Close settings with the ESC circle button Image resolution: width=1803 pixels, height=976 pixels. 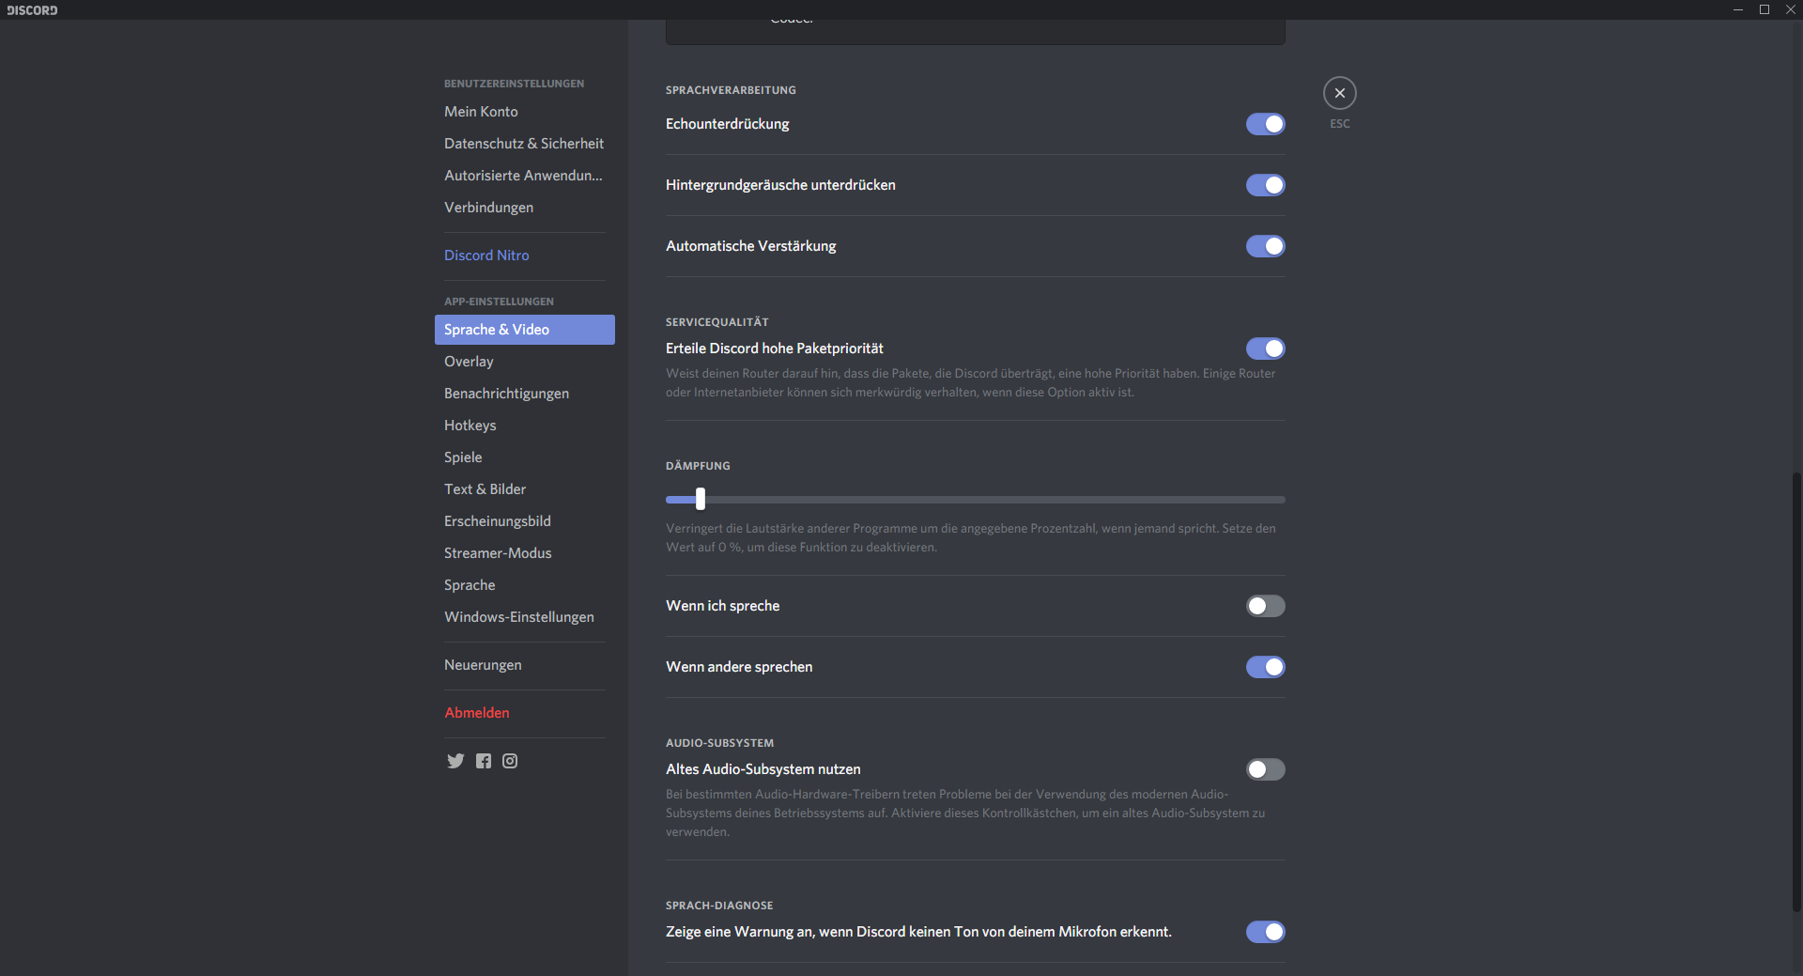[x=1340, y=93]
